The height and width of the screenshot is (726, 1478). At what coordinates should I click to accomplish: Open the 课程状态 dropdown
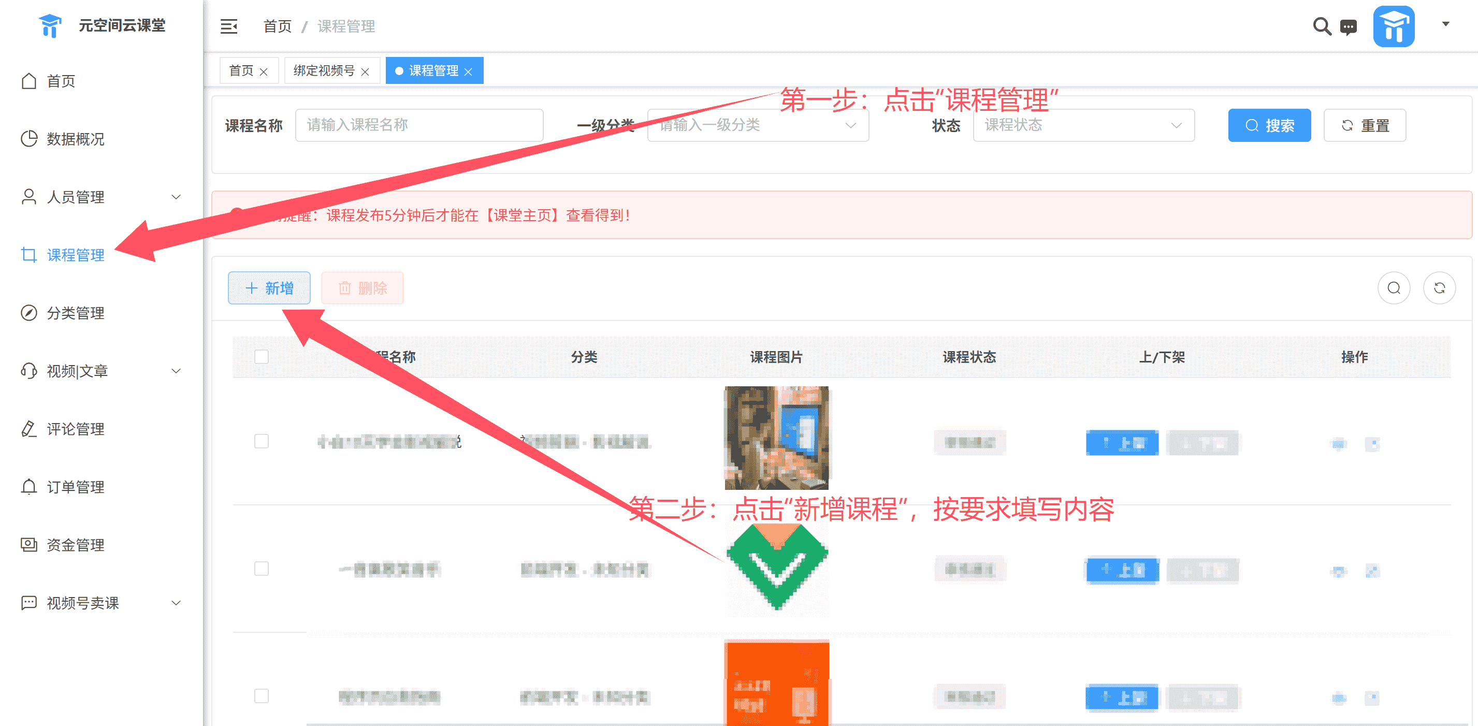(x=1083, y=125)
